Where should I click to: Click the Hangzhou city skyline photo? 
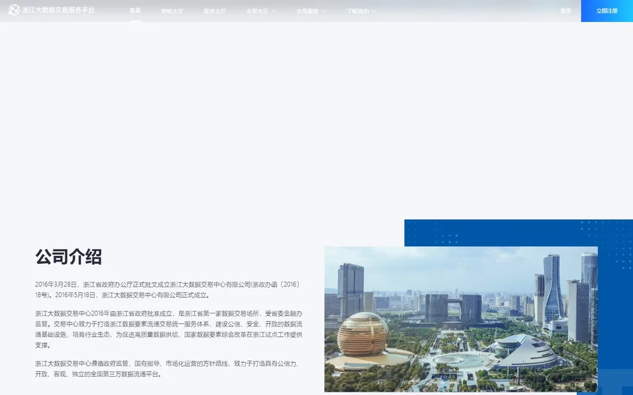(x=461, y=319)
